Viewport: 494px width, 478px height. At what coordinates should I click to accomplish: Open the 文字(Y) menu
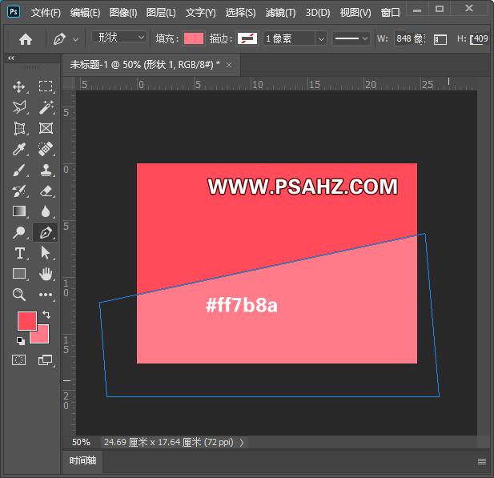[201, 13]
